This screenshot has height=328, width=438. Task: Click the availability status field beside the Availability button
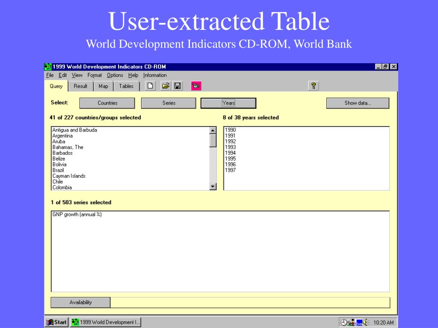point(250,302)
